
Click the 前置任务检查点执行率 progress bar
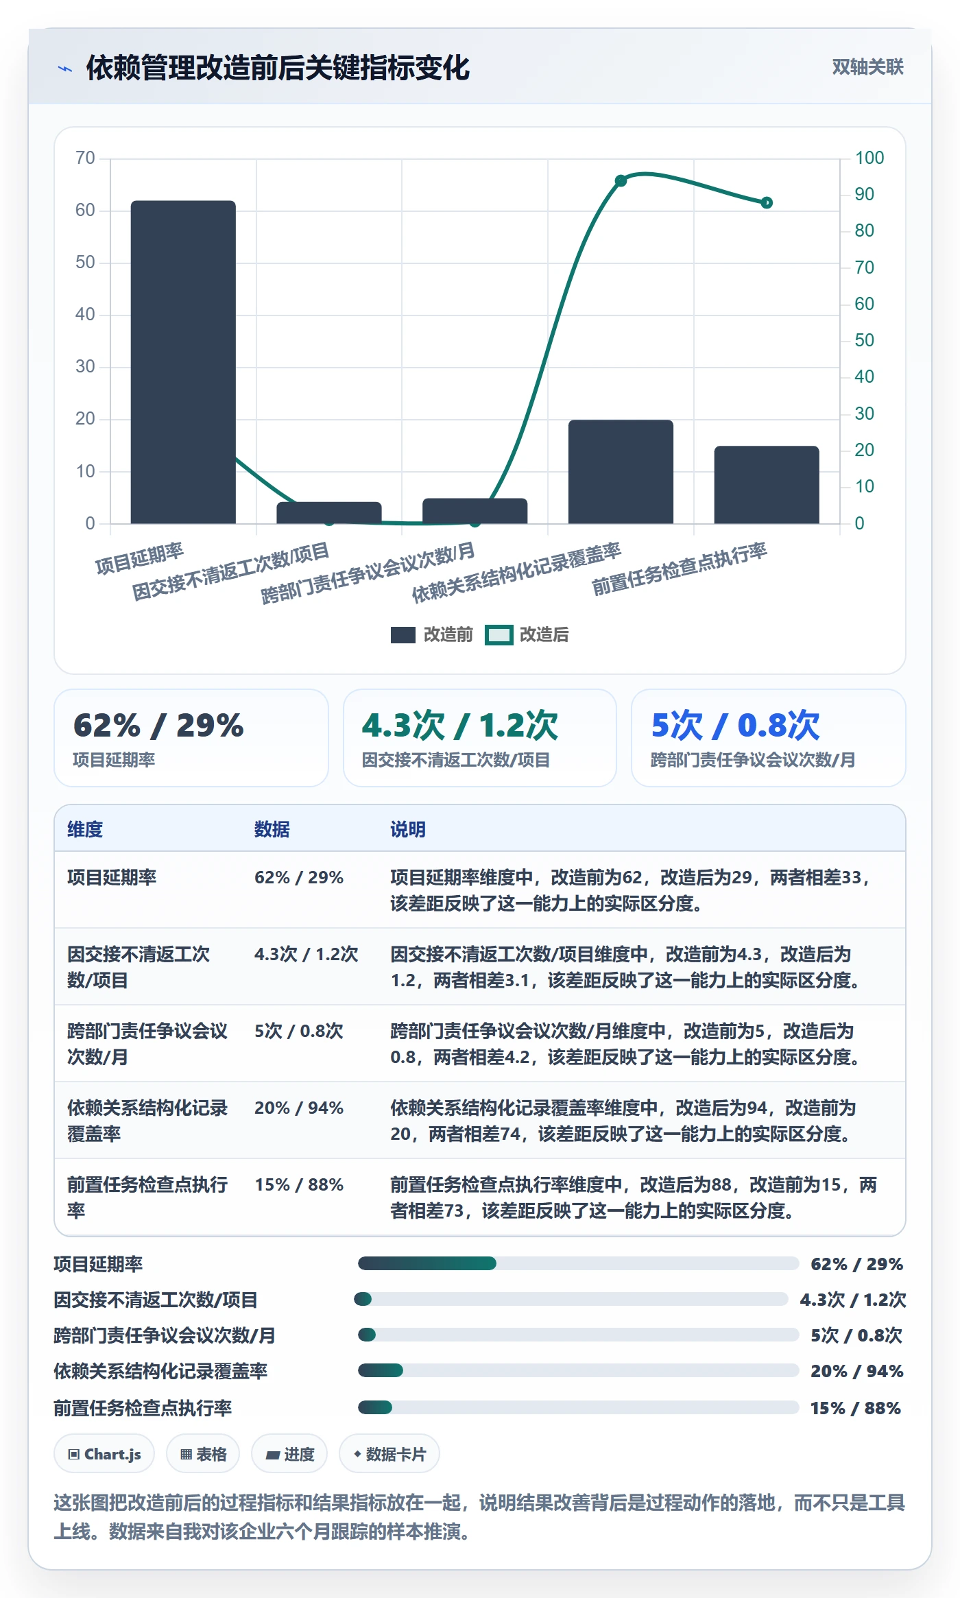click(579, 1407)
